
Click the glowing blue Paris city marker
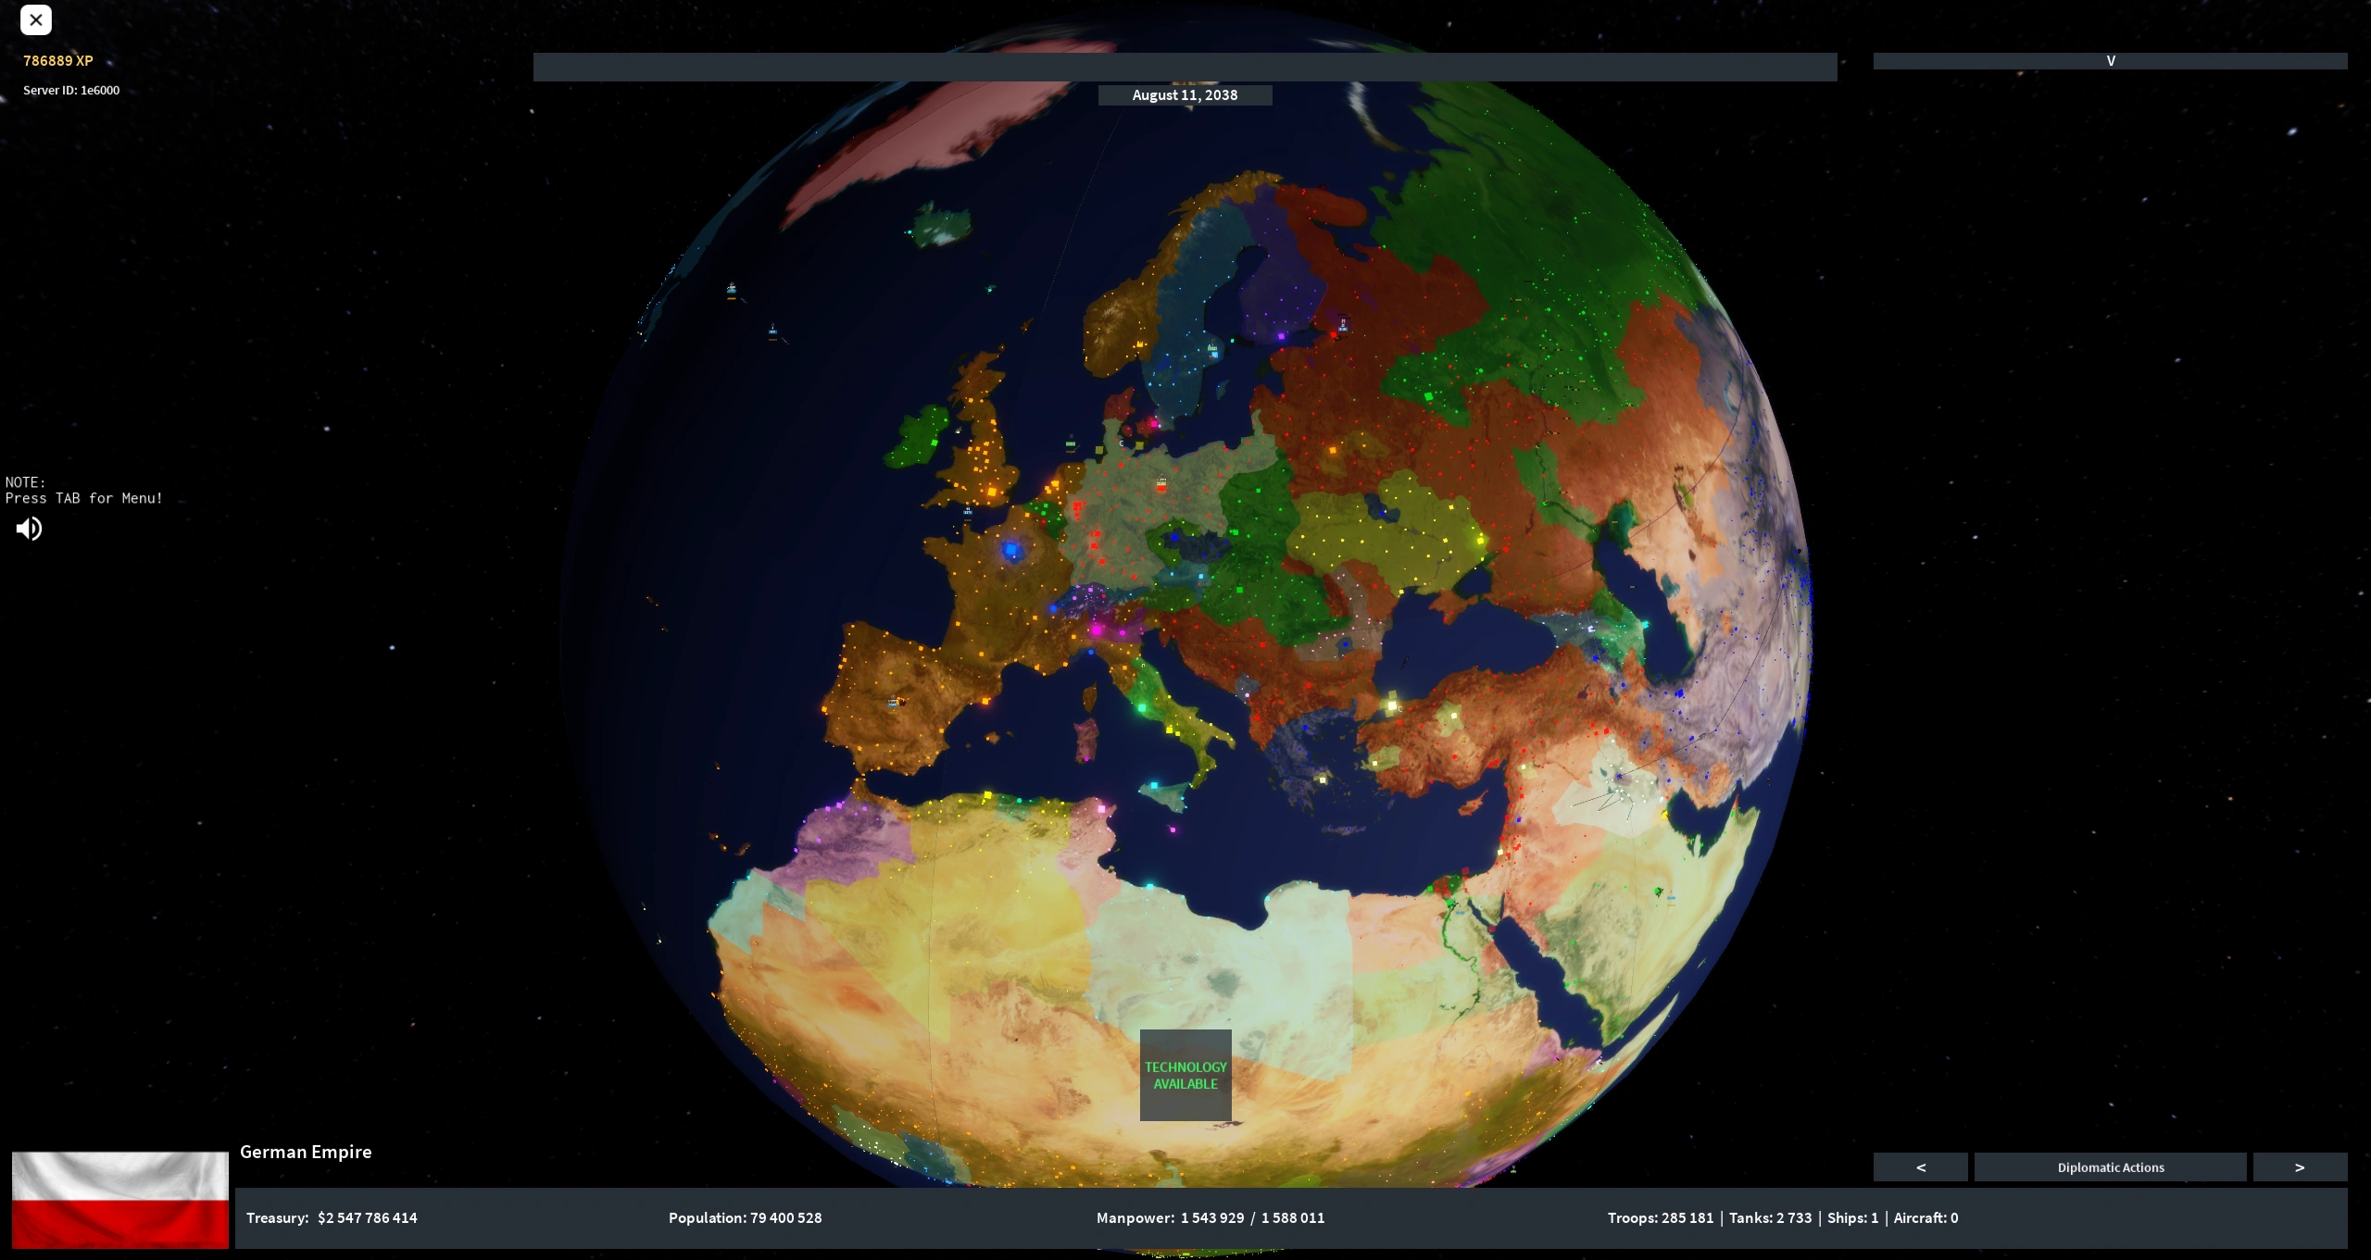tap(1011, 551)
